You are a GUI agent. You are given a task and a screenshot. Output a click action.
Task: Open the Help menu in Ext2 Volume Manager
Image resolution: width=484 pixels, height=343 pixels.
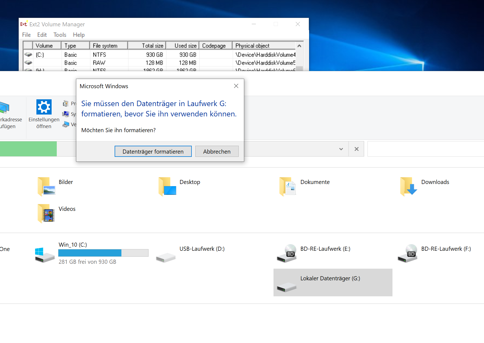click(x=79, y=35)
